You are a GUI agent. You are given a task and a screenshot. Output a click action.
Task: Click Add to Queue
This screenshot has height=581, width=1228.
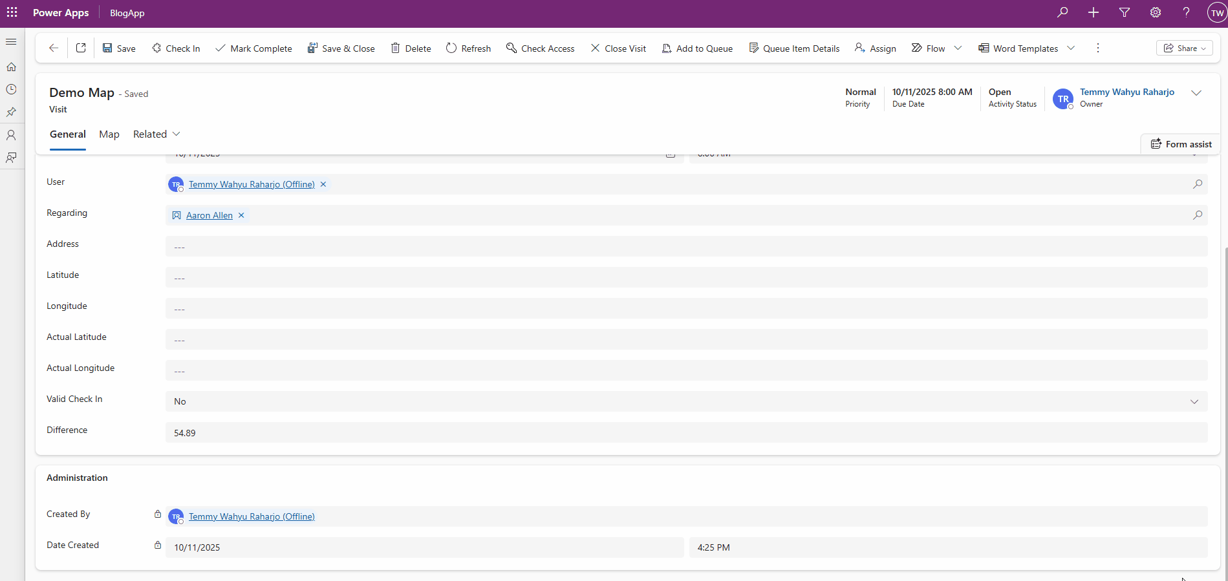697,48
